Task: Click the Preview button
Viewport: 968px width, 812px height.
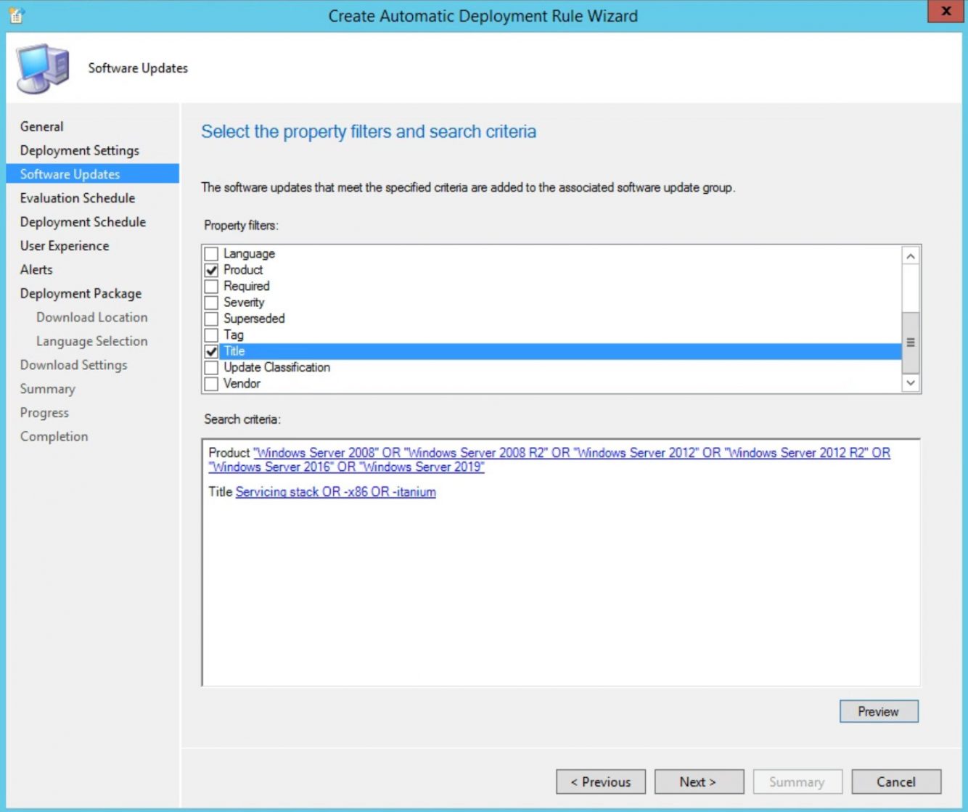Action: tap(878, 711)
